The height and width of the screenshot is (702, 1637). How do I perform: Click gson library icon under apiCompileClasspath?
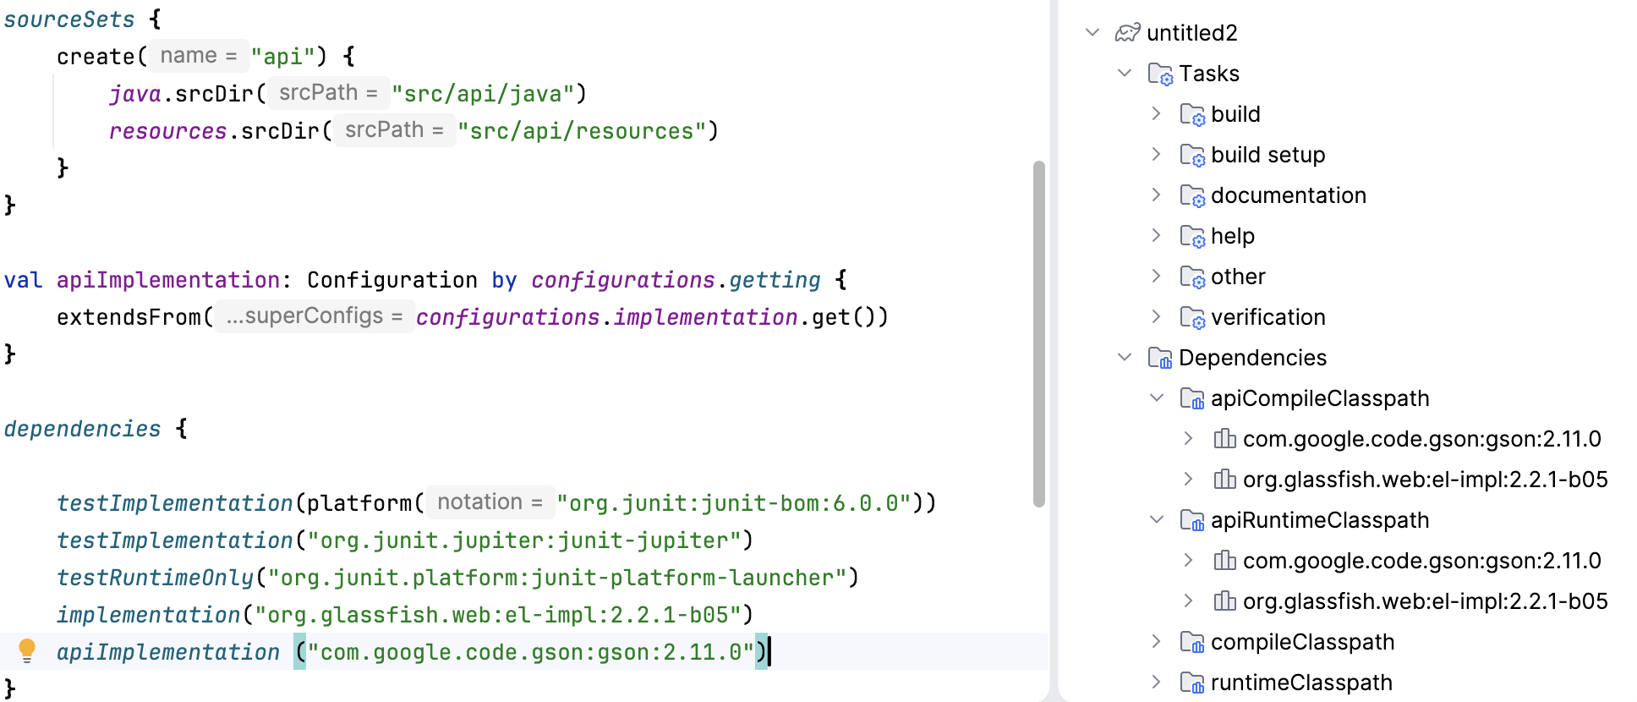pos(1224,438)
